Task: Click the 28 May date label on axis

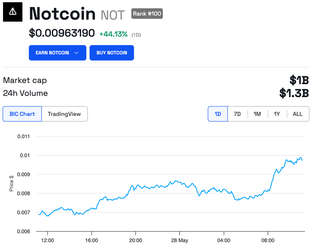Action: pyautogui.click(x=179, y=241)
